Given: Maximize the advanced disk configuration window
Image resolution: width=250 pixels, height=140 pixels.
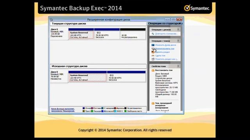Looking at the screenshot, I should click(173, 19).
